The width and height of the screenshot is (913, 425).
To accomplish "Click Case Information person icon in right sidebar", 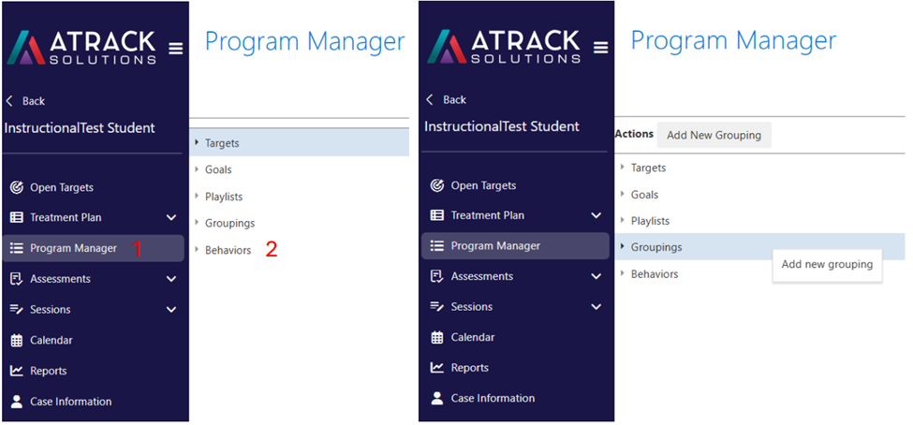I will pos(436,398).
